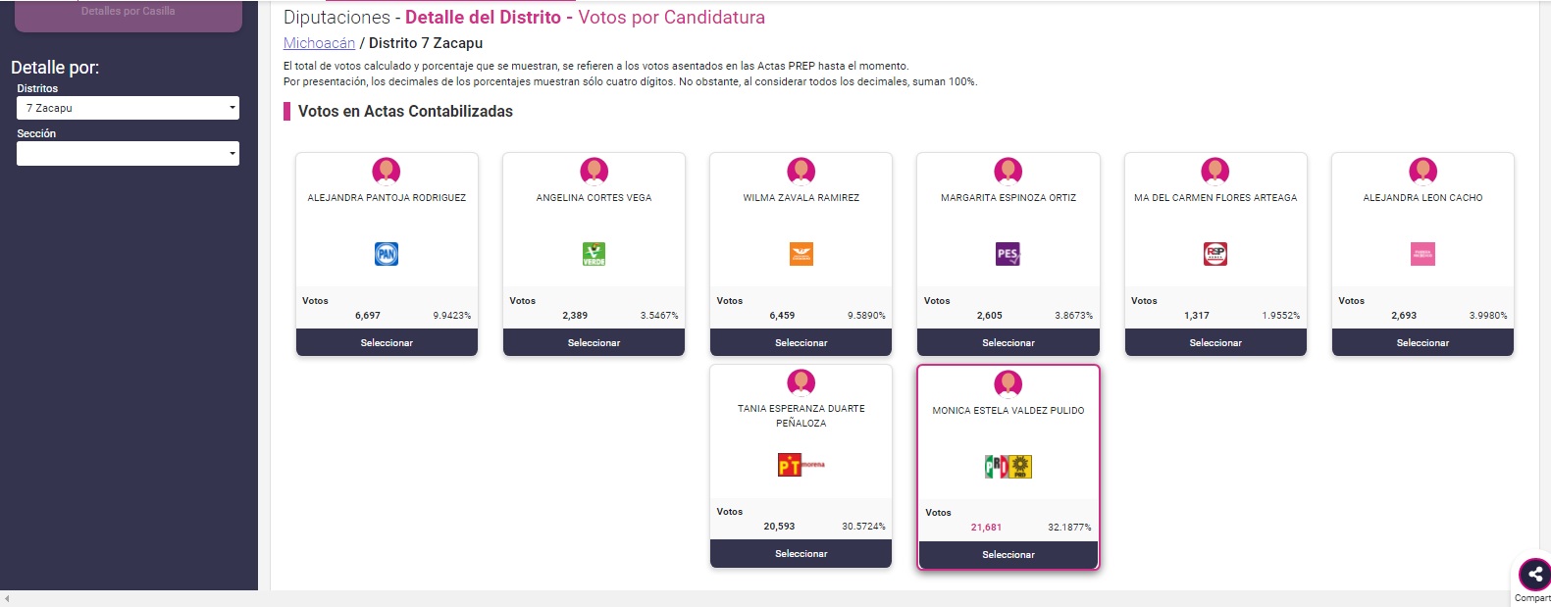Select candidate Angelina Cortes Vega
This screenshot has width=1551, height=607.
click(x=594, y=342)
